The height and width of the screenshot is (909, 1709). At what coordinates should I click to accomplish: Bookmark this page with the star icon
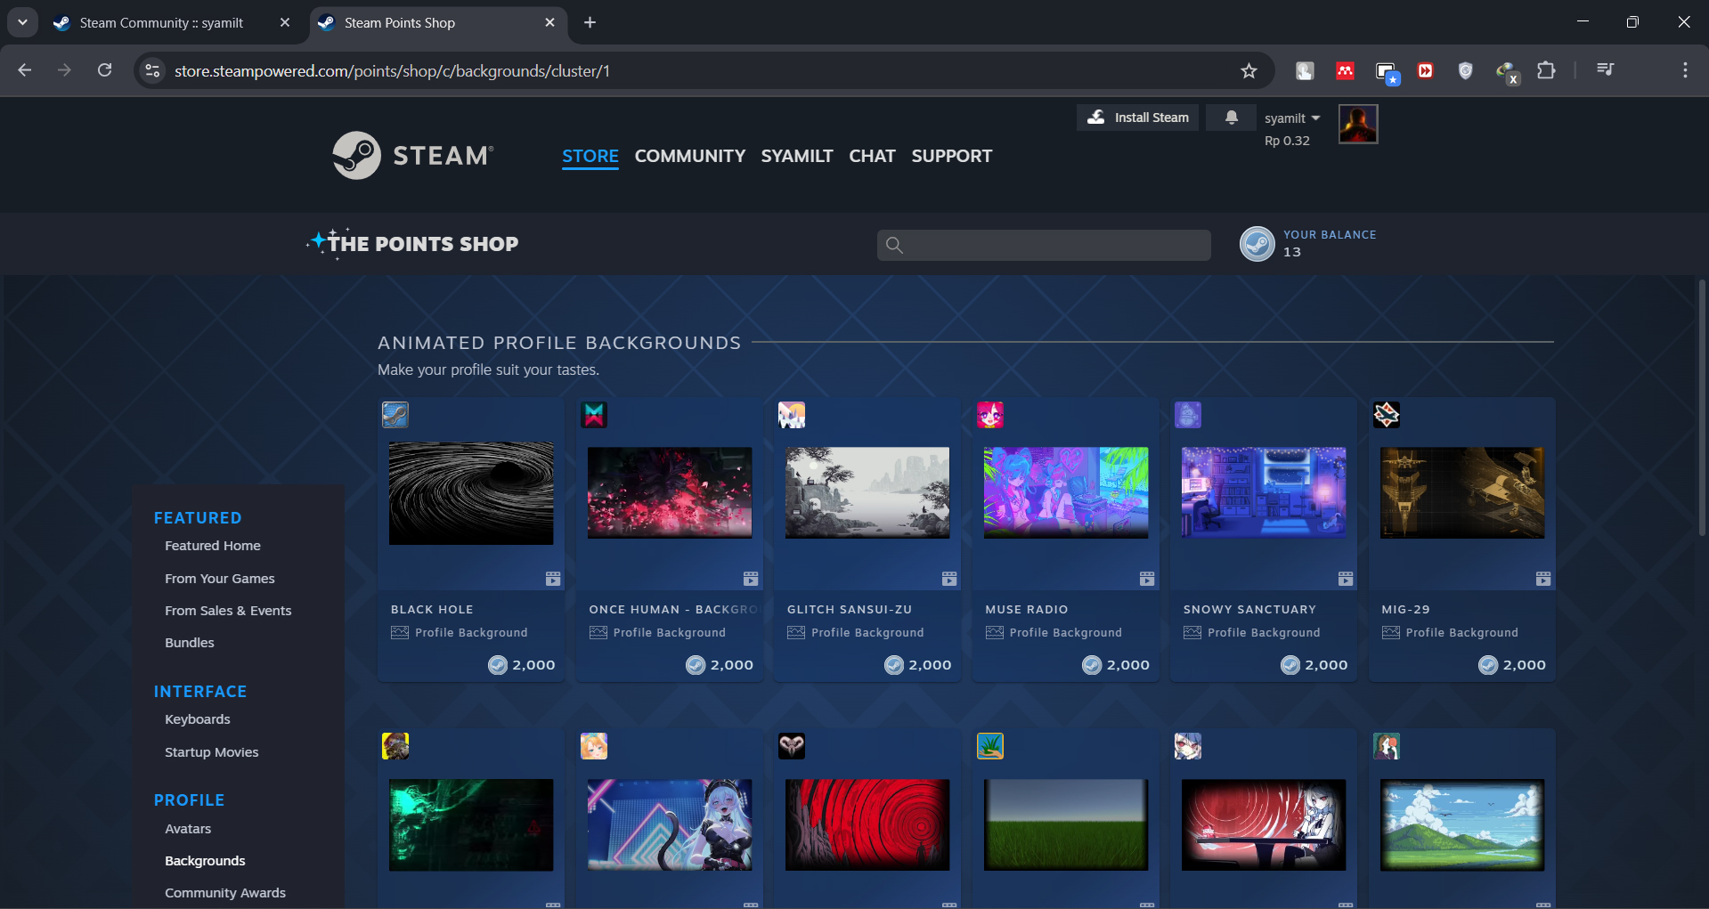coord(1249,70)
